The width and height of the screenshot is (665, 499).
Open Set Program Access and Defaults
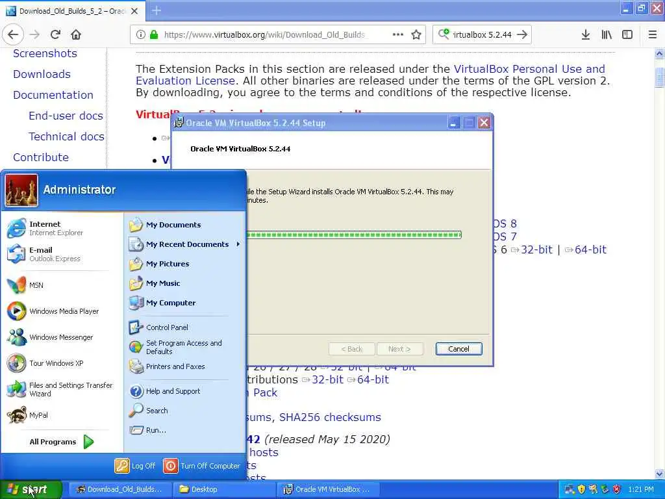pyautogui.click(x=185, y=347)
